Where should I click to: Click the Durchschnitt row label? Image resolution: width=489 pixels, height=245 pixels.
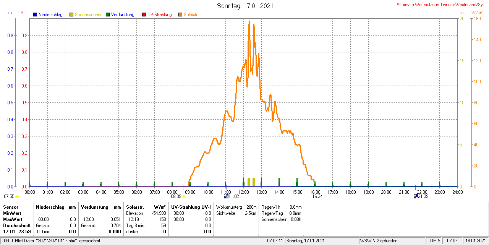coord(16,226)
